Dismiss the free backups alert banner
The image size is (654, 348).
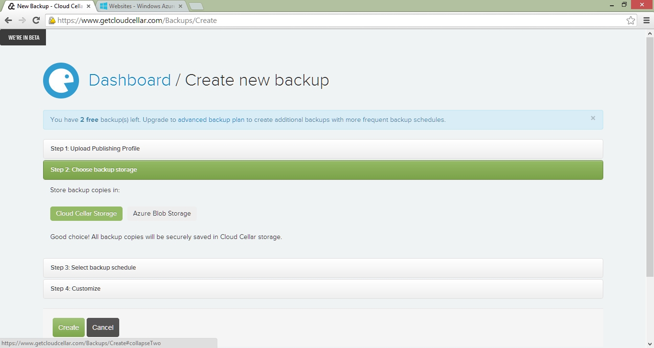click(593, 118)
